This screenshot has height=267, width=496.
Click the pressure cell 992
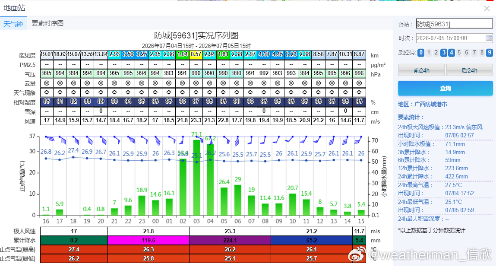264,73
